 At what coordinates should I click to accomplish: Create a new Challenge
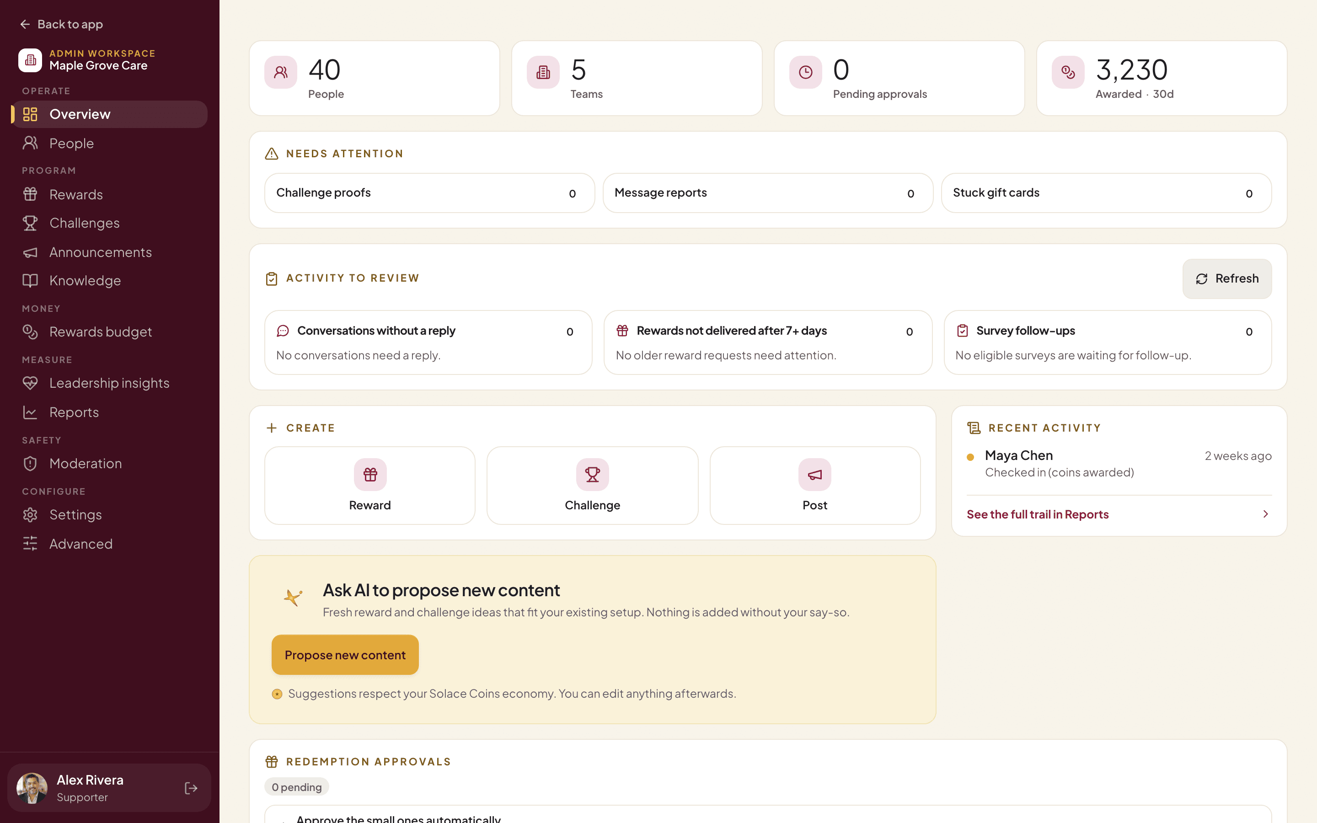point(592,486)
